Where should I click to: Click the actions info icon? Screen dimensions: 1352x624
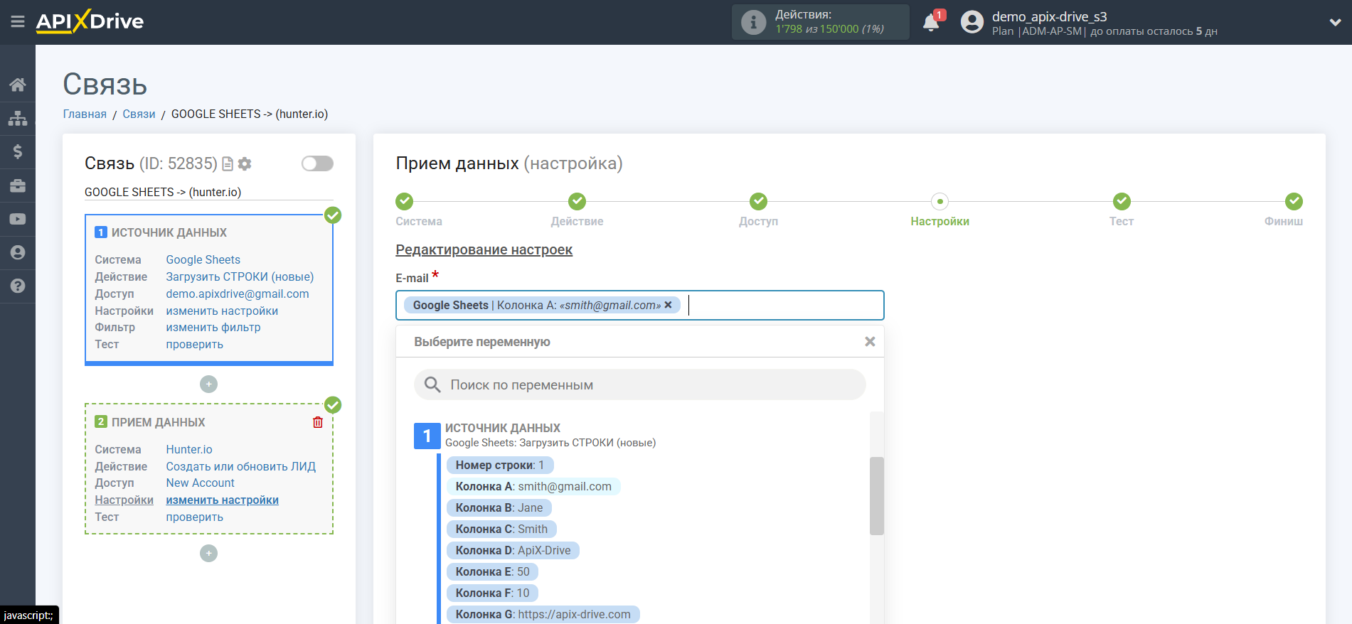(753, 22)
